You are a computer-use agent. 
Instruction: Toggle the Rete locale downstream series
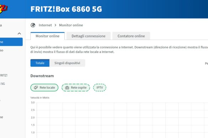(44, 87)
